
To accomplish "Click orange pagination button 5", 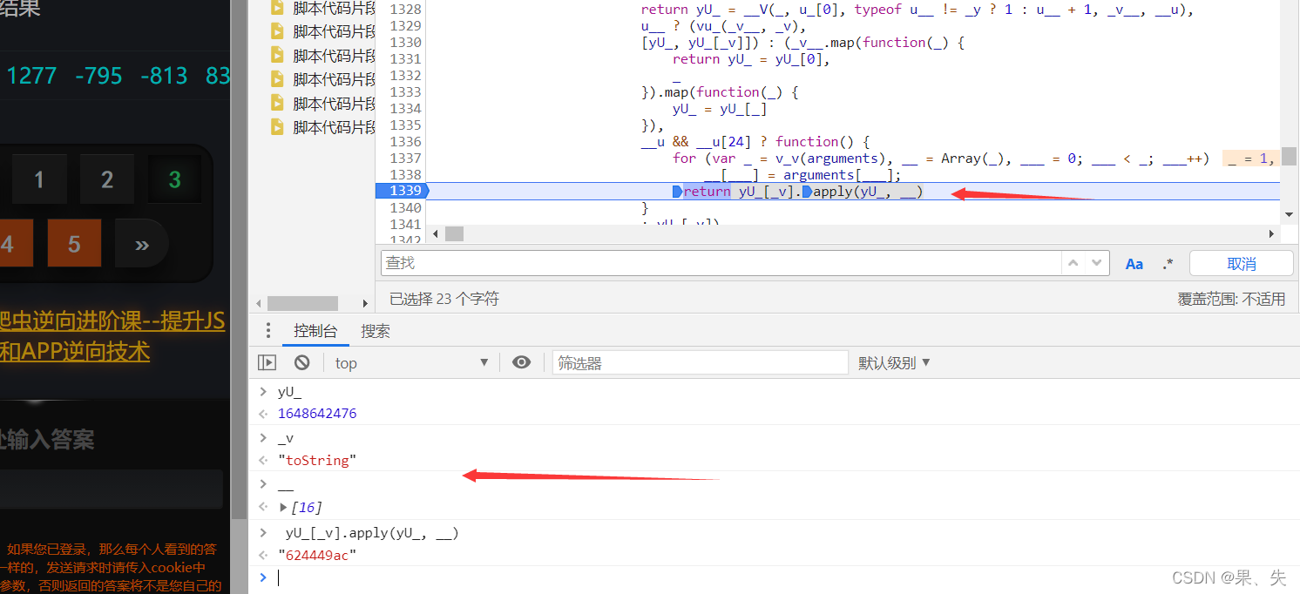I will pos(74,244).
